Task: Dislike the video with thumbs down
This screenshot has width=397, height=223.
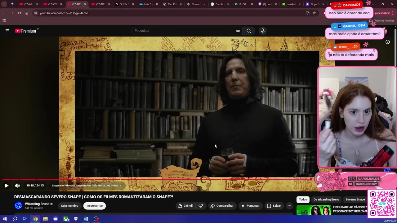Action: point(200,206)
